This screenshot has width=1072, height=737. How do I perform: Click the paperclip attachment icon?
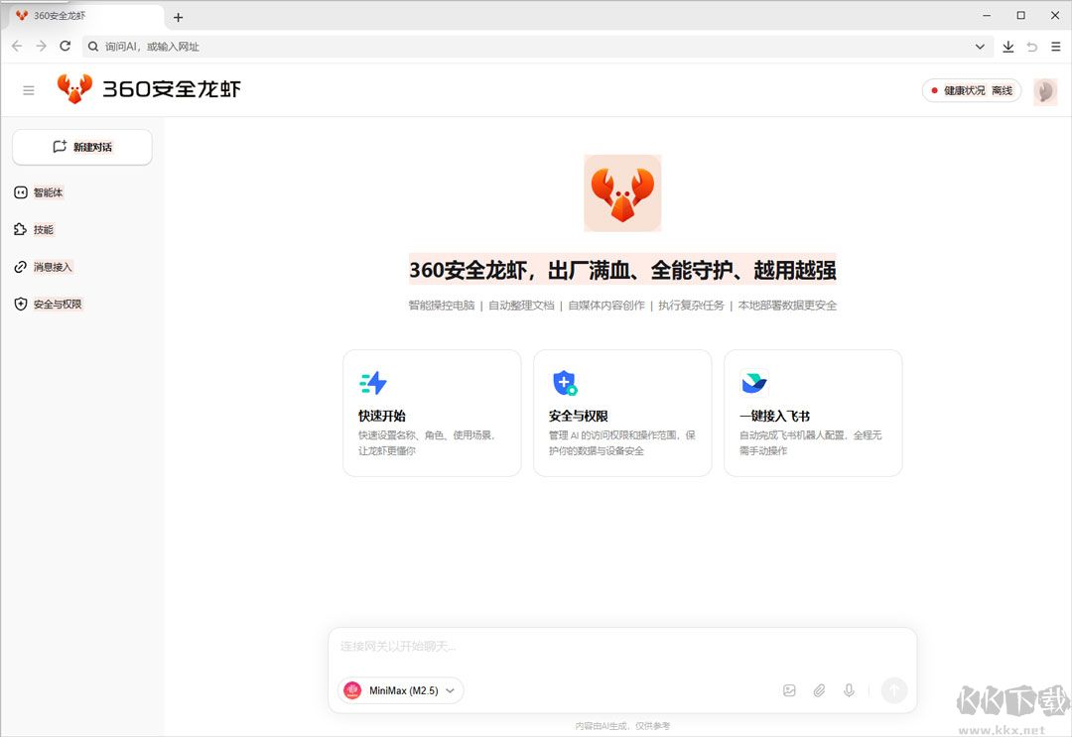(x=819, y=690)
